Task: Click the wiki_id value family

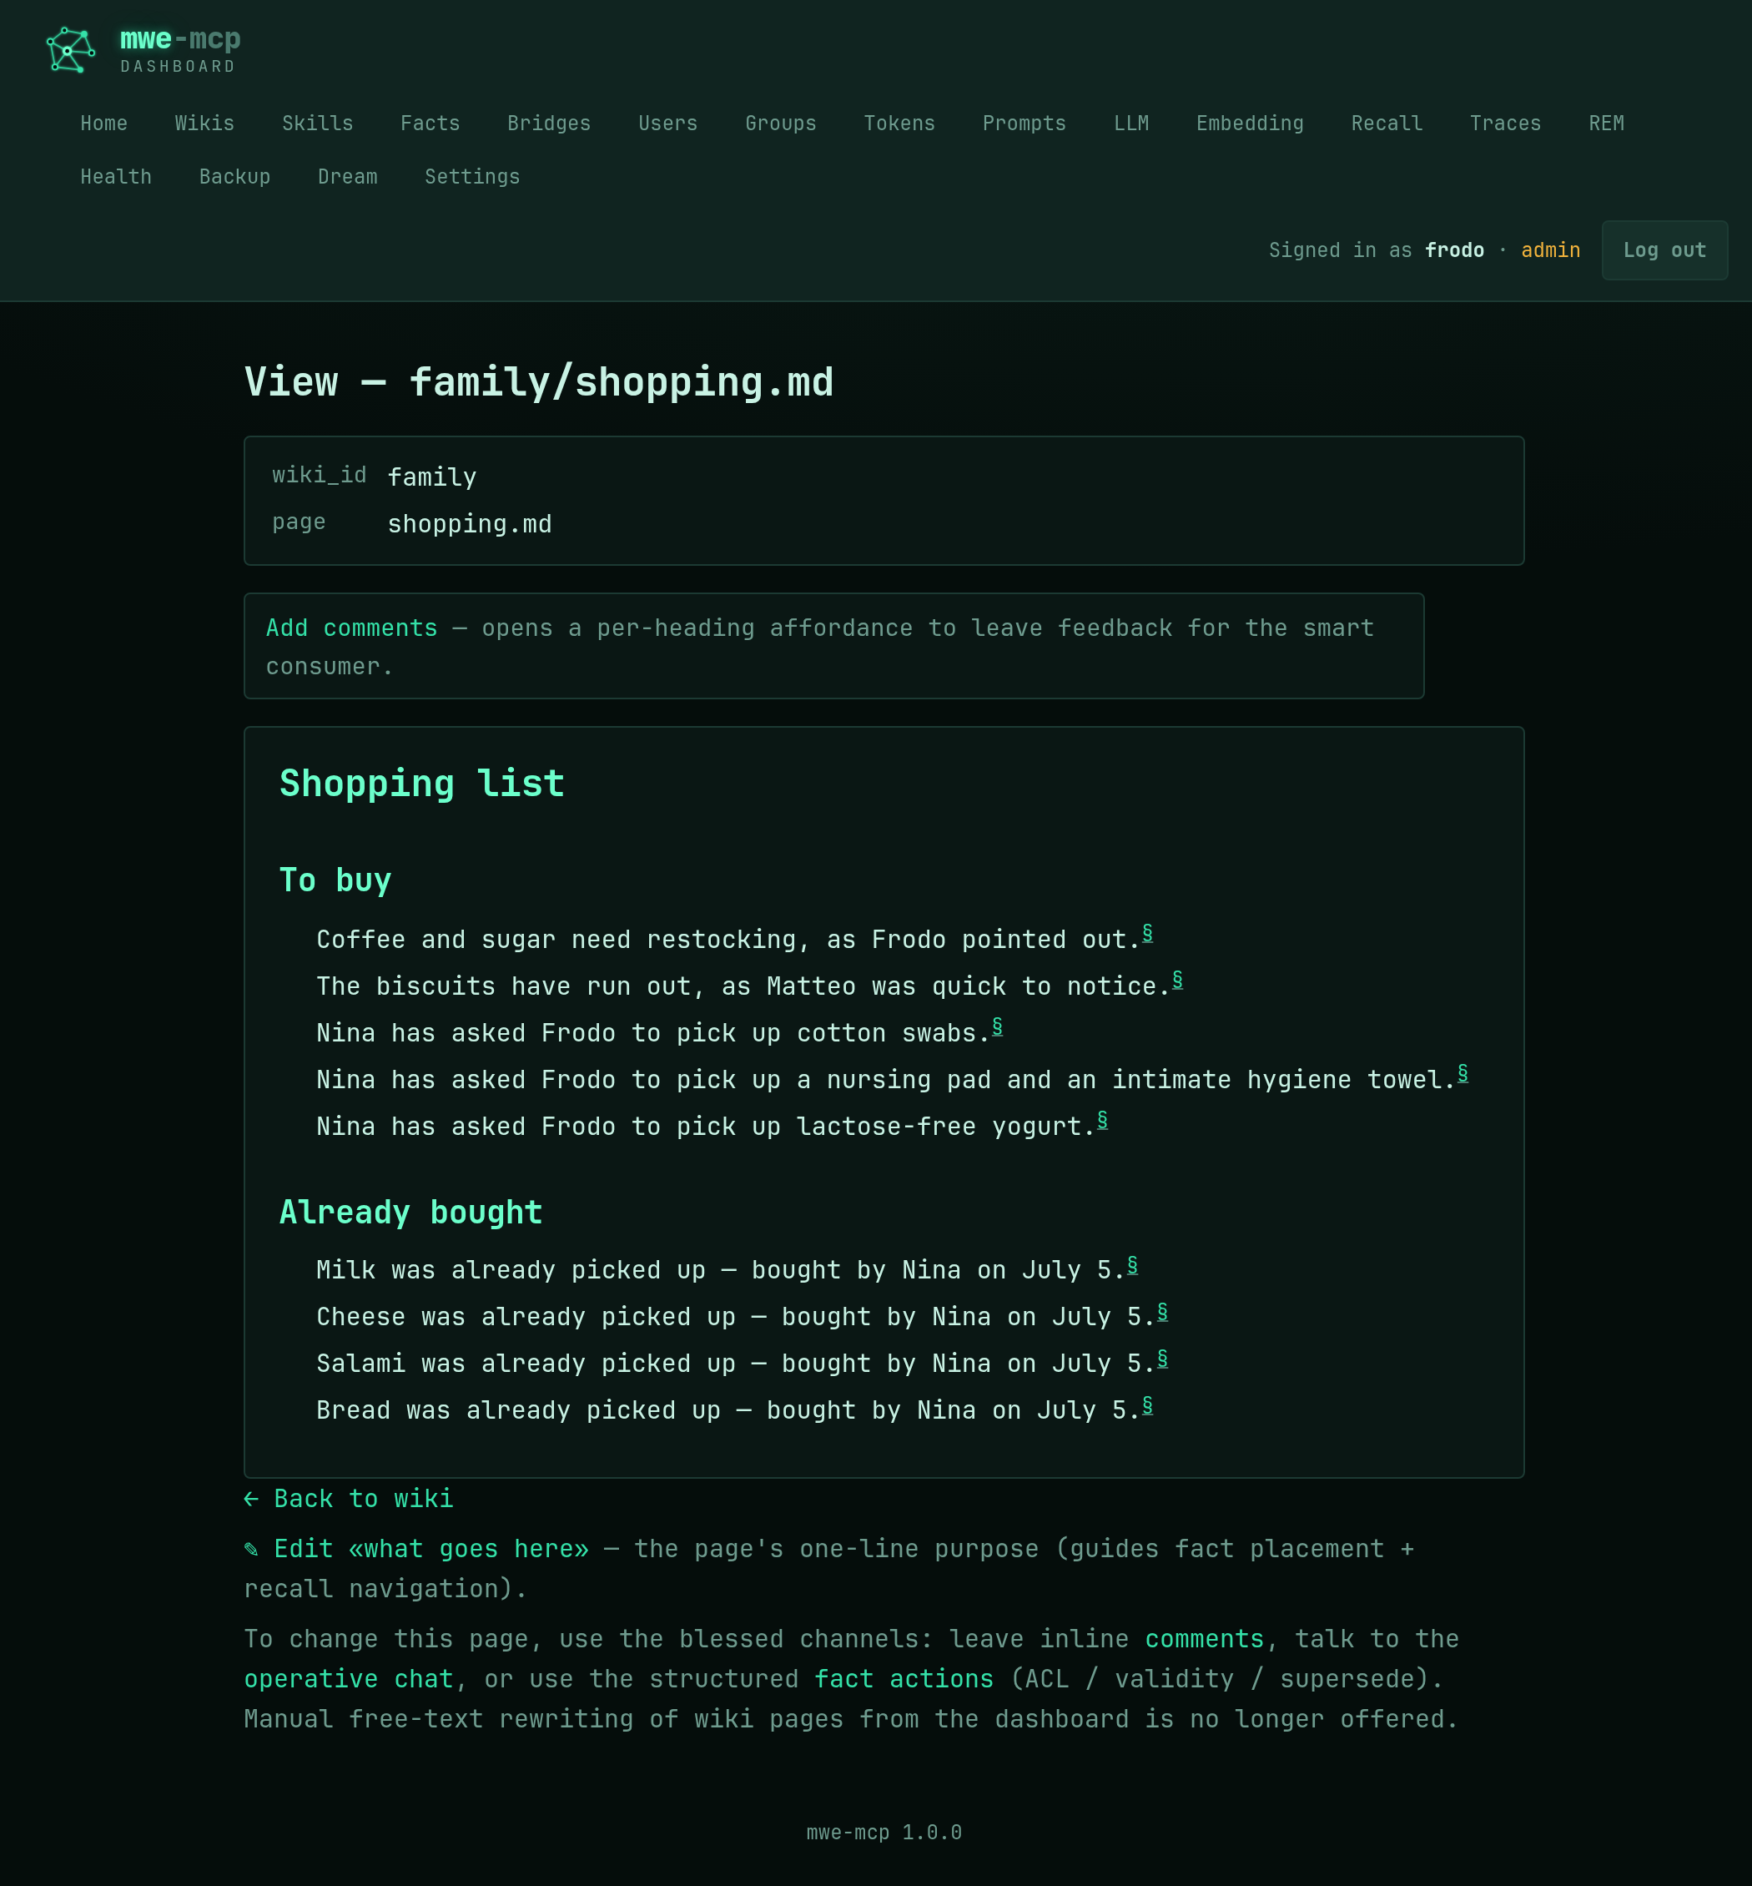Action: [x=431, y=477]
